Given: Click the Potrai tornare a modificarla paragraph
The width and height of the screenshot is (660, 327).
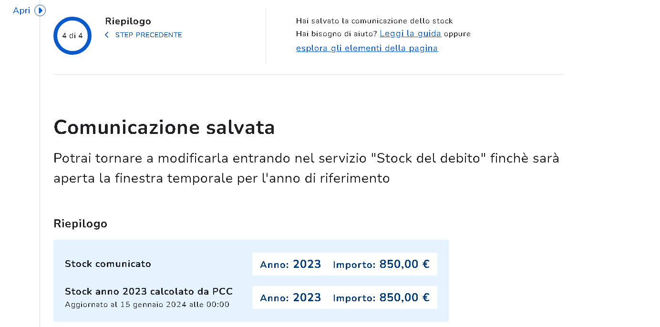Looking at the screenshot, I should tap(306, 168).
